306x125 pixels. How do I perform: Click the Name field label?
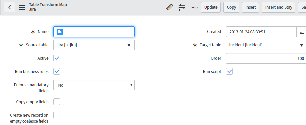click(x=43, y=32)
